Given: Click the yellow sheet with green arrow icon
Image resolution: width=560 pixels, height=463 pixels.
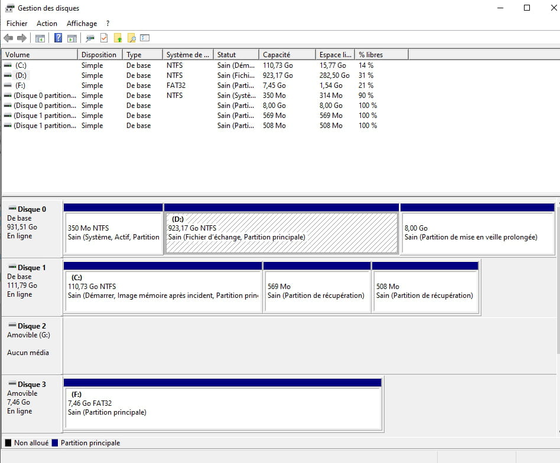Looking at the screenshot, I should 118,38.
